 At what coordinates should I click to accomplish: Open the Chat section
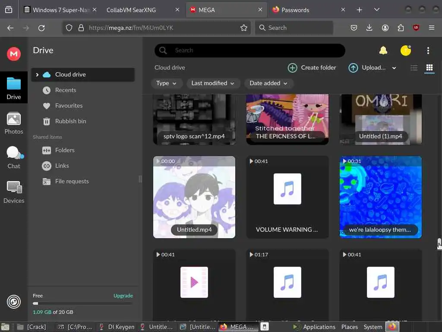(13, 157)
